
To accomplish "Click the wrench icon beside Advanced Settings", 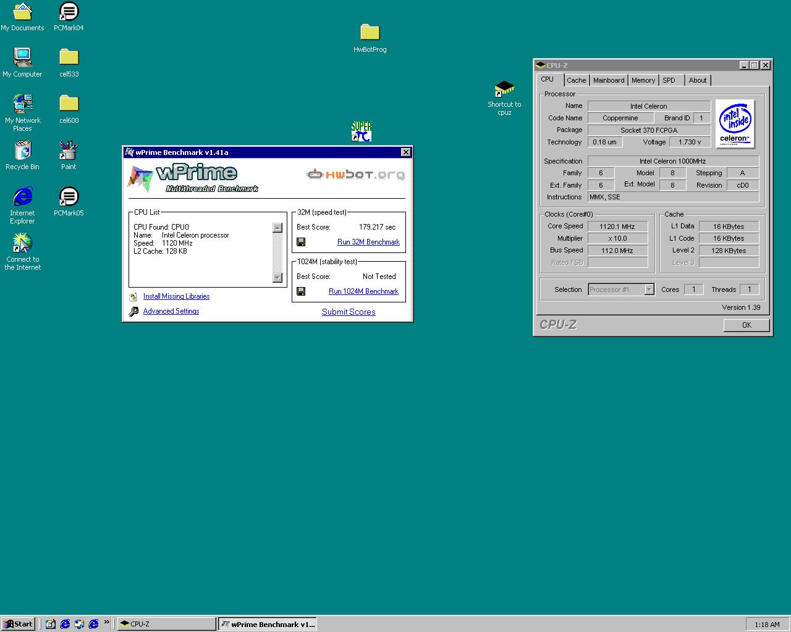I will pos(133,312).
